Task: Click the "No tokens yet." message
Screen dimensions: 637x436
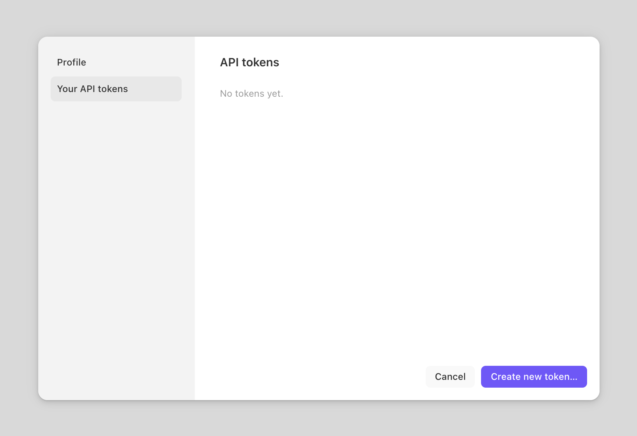Action: point(251,93)
